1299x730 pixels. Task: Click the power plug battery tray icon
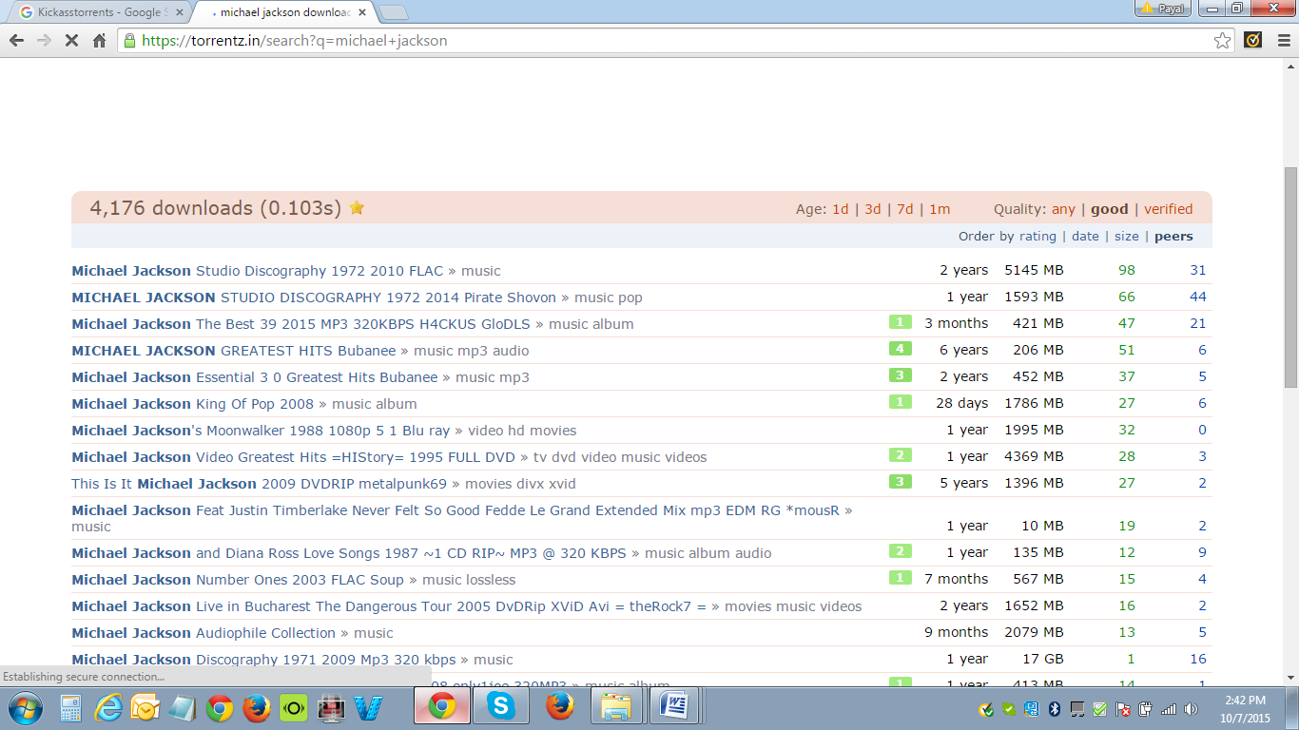point(1146,709)
